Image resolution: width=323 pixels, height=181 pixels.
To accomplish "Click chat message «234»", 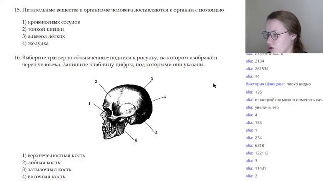I will (258, 138).
